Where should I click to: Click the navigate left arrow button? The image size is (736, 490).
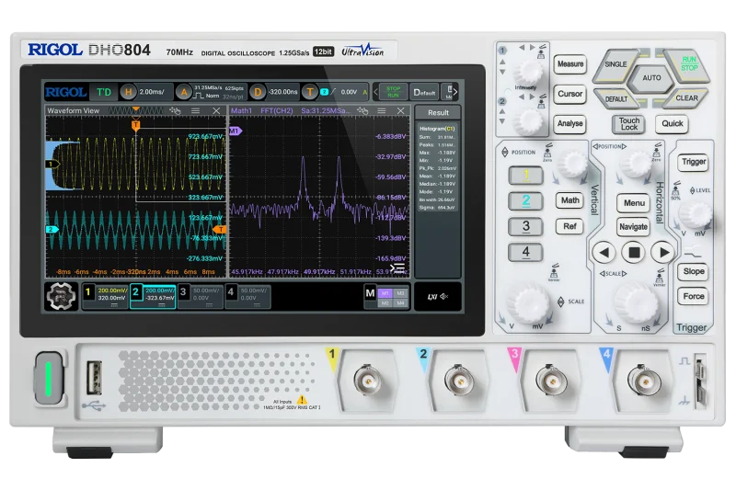(604, 252)
